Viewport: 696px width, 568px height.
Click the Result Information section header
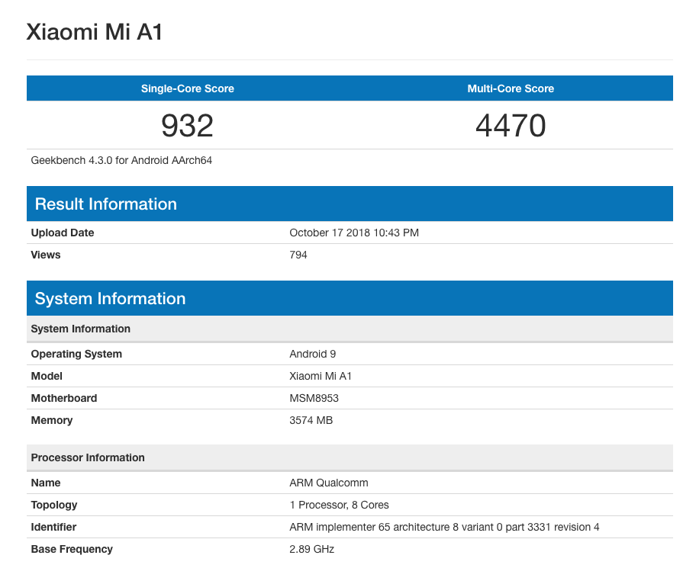pyautogui.click(x=106, y=204)
